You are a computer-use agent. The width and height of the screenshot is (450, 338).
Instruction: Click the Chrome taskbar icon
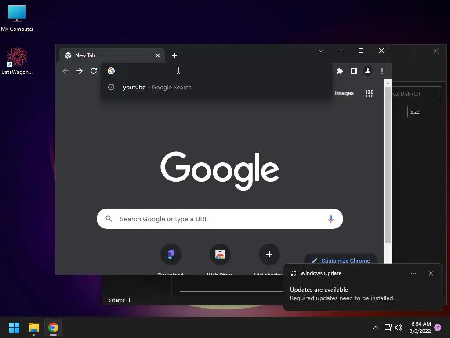[53, 327]
